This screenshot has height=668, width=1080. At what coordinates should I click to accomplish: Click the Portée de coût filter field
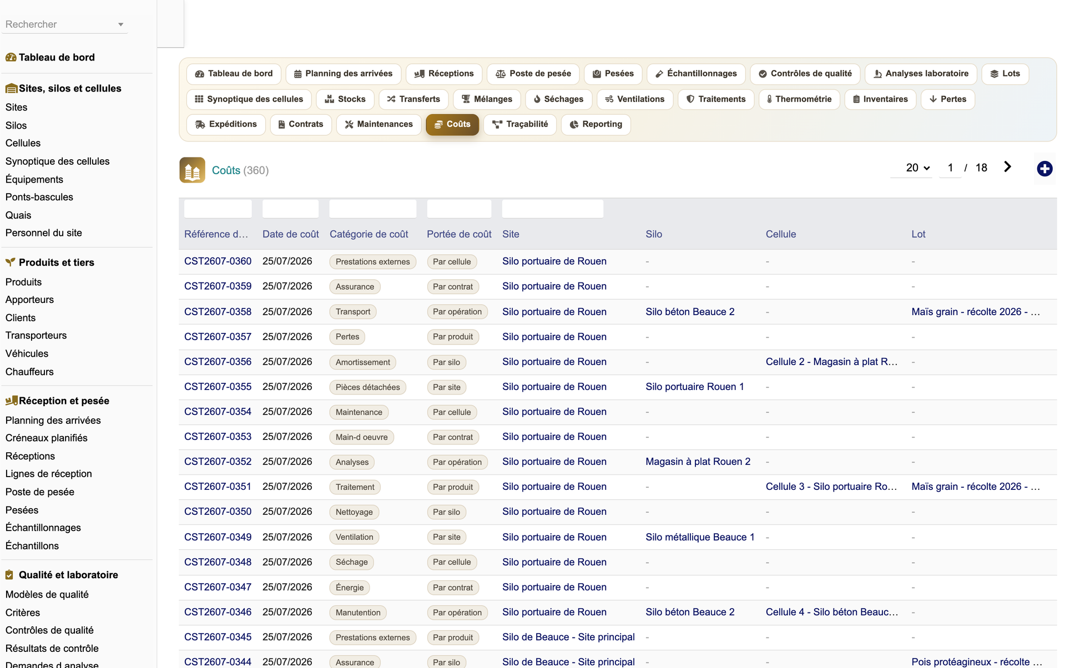(x=459, y=209)
